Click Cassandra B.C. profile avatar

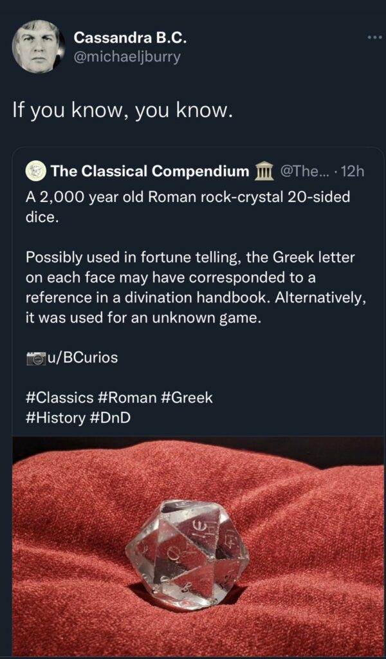point(39,46)
